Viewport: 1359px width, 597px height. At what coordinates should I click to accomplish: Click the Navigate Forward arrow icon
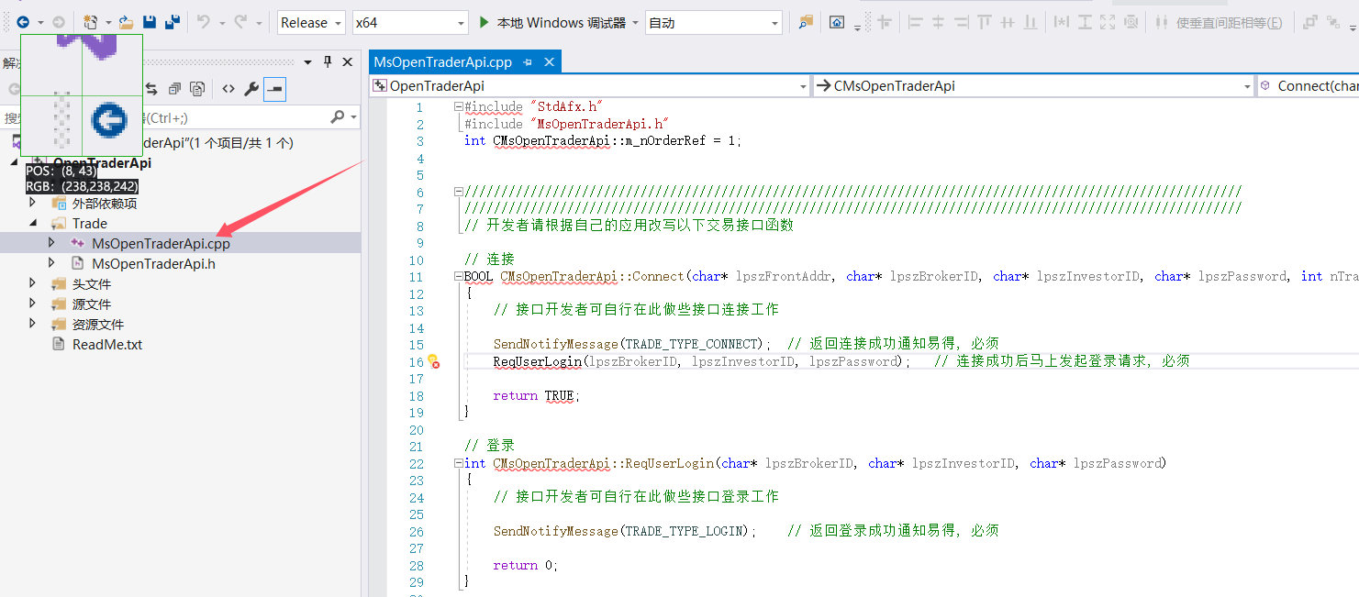58,22
